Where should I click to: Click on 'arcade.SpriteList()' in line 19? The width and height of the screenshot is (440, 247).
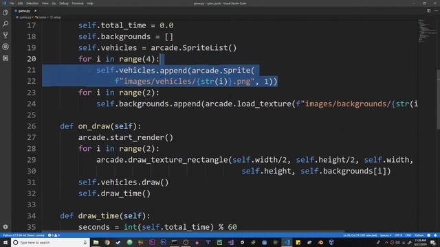coord(194,48)
